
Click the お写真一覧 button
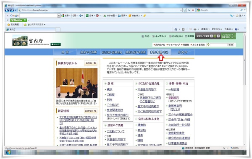(91, 63)
